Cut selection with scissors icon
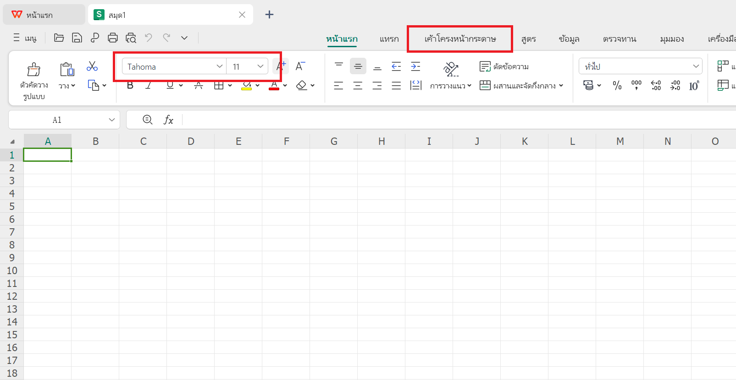 point(92,66)
